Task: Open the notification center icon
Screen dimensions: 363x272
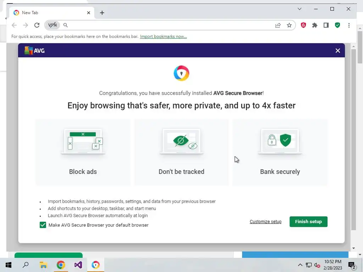Action: tap(352, 265)
